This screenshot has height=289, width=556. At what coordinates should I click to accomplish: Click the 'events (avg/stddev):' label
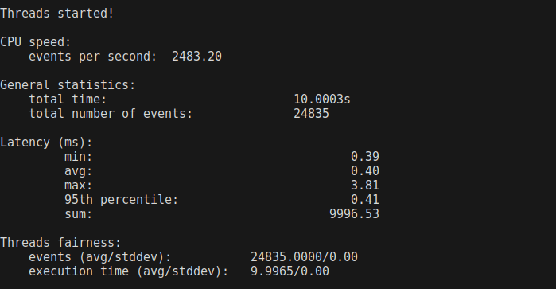(100, 257)
